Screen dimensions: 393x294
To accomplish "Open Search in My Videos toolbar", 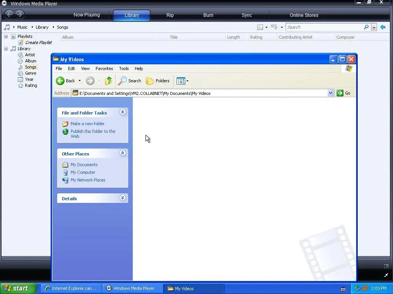I will point(130,81).
